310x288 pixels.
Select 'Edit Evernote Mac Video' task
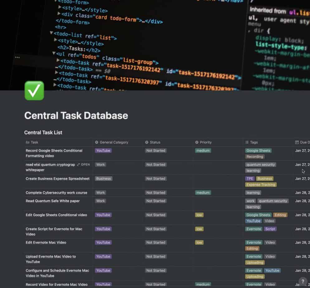pos(46,242)
